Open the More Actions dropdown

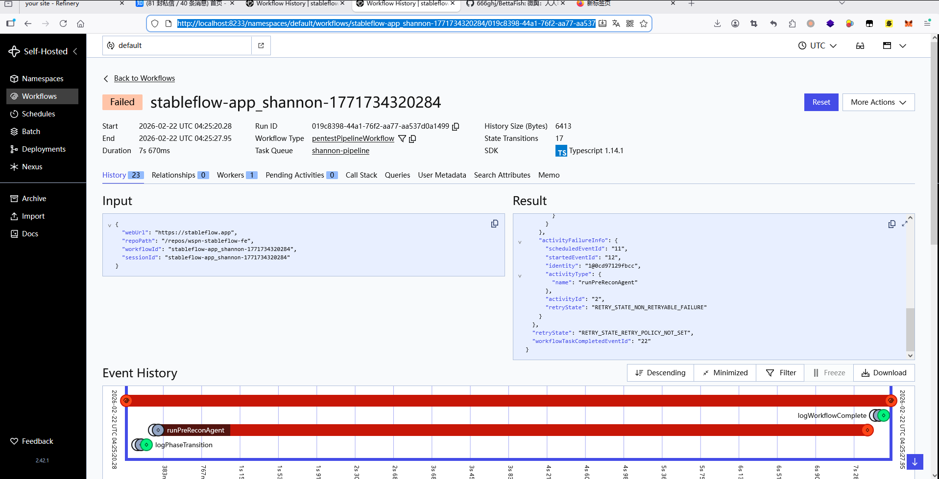pos(878,102)
